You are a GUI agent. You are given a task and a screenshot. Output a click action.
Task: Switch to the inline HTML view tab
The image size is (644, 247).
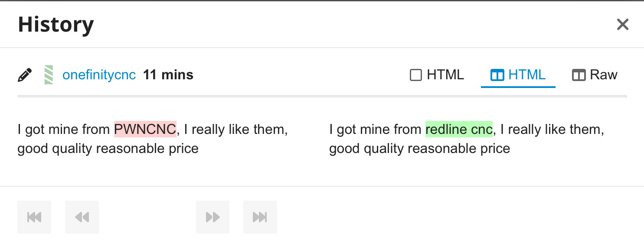pyautogui.click(x=437, y=75)
